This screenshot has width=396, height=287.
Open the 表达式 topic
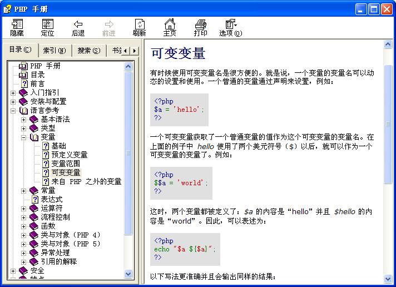52,199
